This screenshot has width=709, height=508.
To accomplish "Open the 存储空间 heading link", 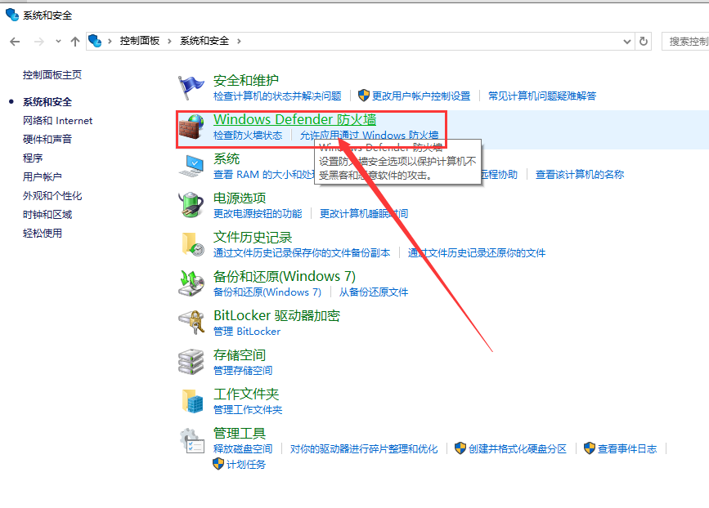I will [x=240, y=355].
